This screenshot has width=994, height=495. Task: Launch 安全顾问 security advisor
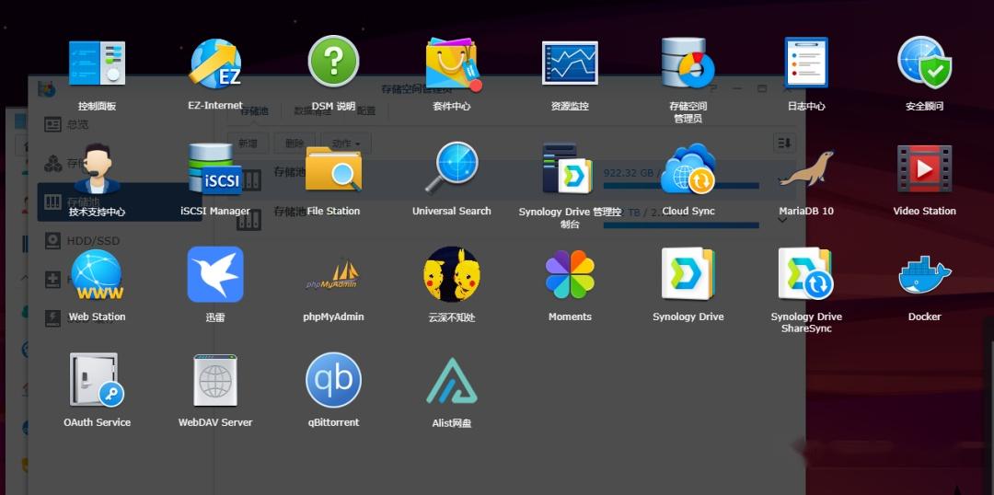click(925, 63)
